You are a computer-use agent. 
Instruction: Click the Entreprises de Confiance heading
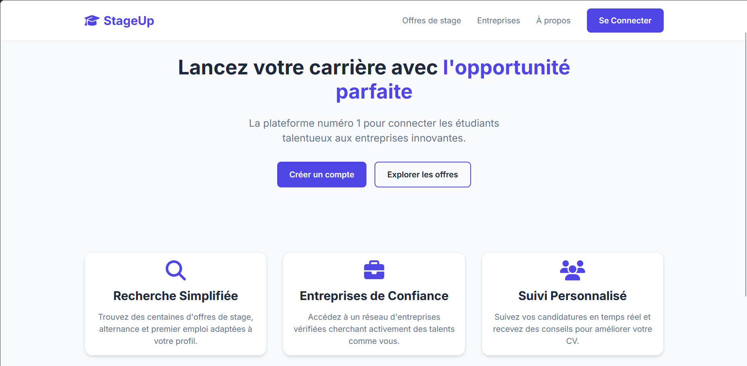click(374, 296)
